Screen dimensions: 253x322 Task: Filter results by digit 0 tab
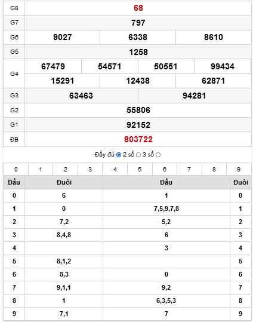[16, 170]
